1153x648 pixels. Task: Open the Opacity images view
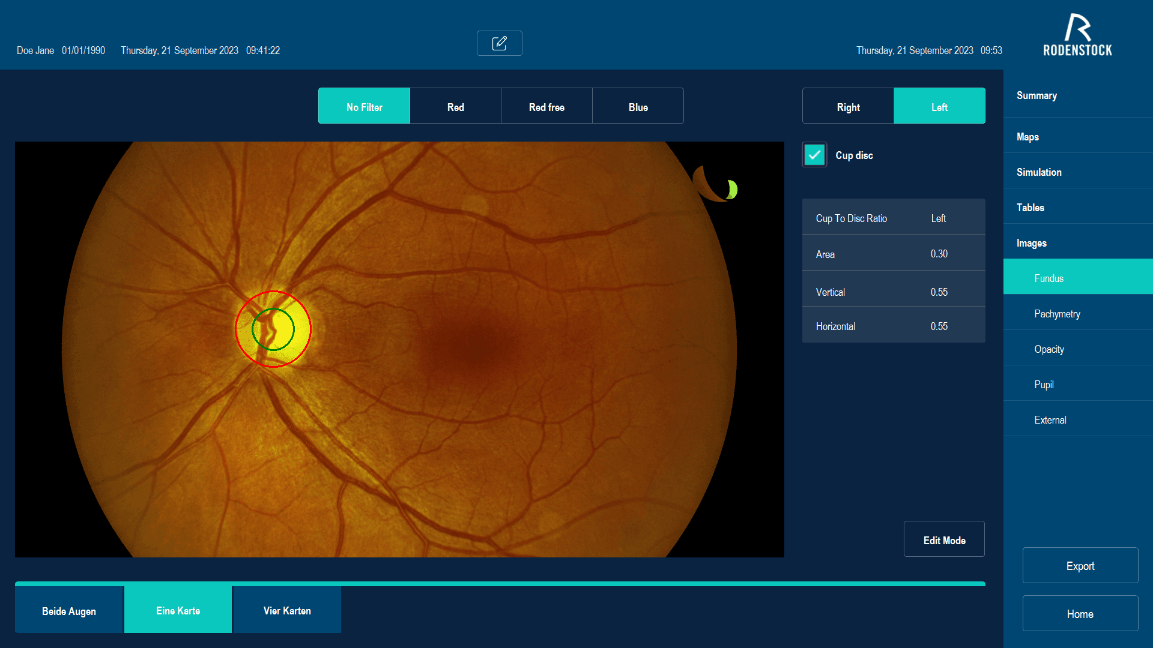click(x=1049, y=349)
